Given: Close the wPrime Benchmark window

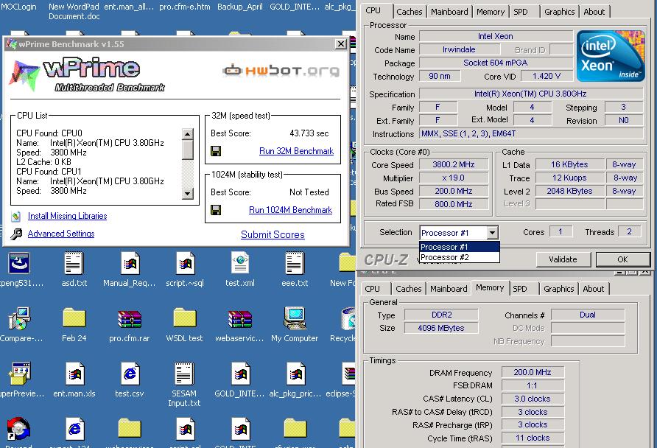Looking at the screenshot, I should 341,44.
